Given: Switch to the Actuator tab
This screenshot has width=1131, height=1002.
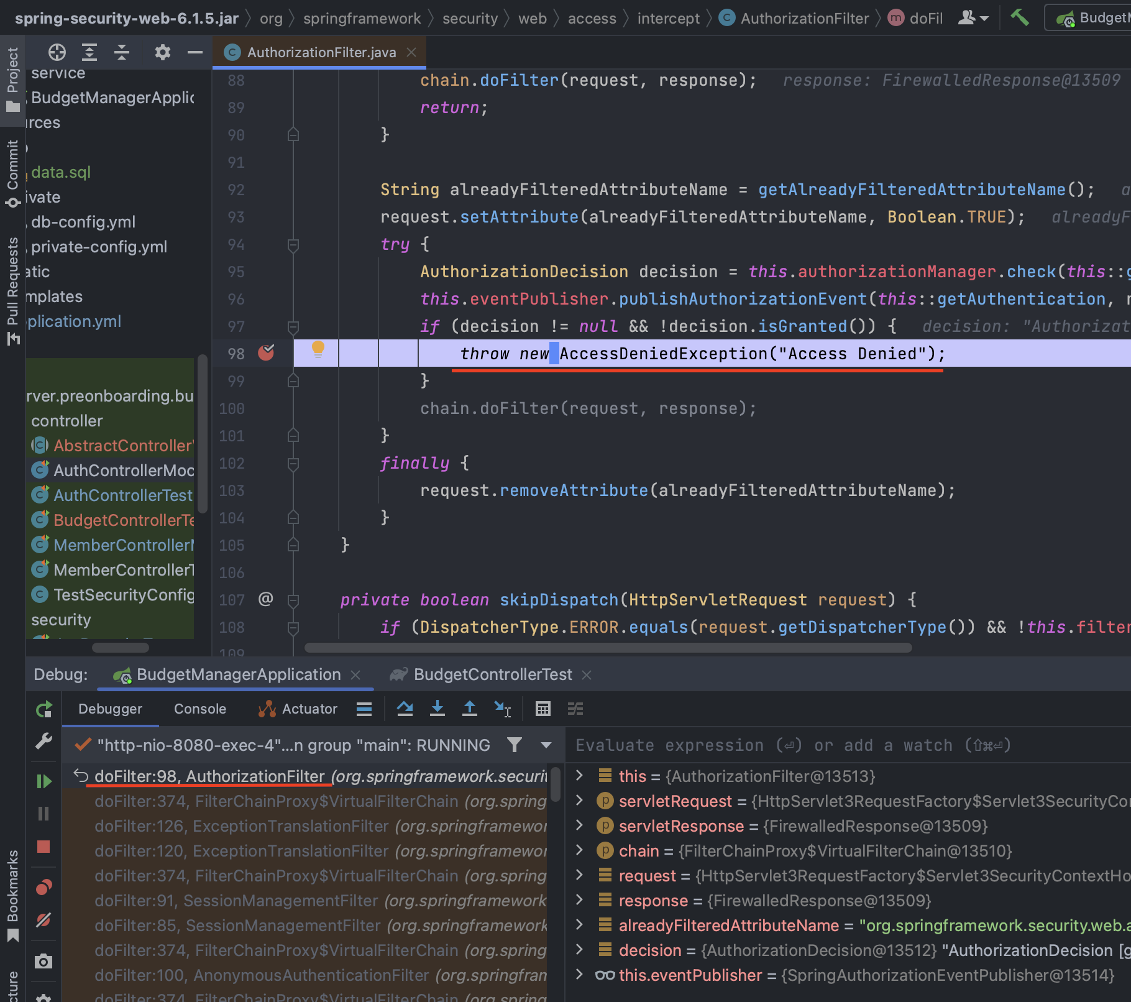Looking at the screenshot, I should click(298, 709).
